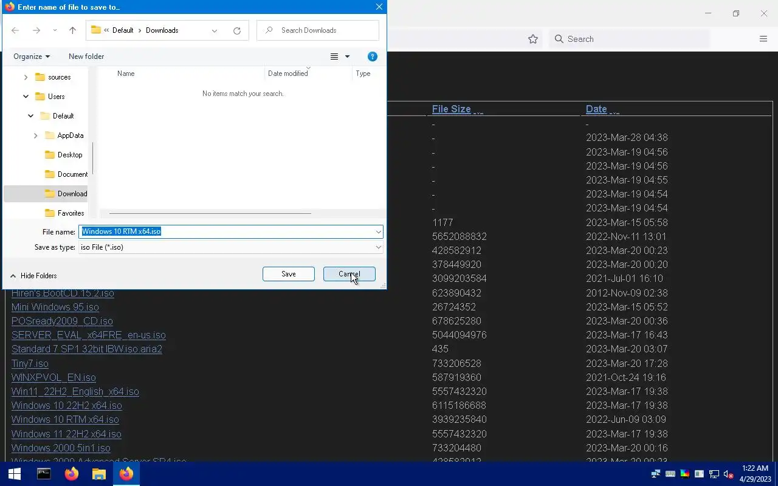The height and width of the screenshot is (486, 778).
Task: Hide Folders pane toggle
Action: coord(33,276)
